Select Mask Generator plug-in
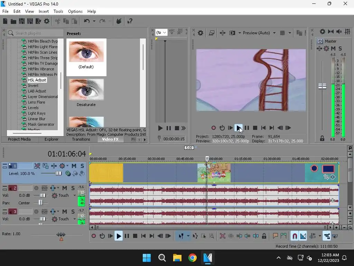Viewport: 354px width, 266px height. click(41, 124)
